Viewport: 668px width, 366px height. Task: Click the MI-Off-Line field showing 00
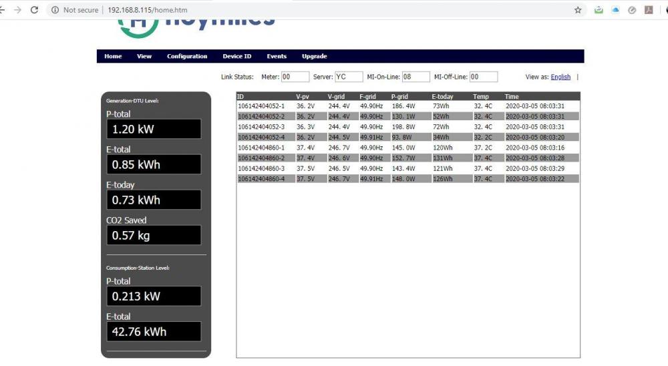pos(484,77)
